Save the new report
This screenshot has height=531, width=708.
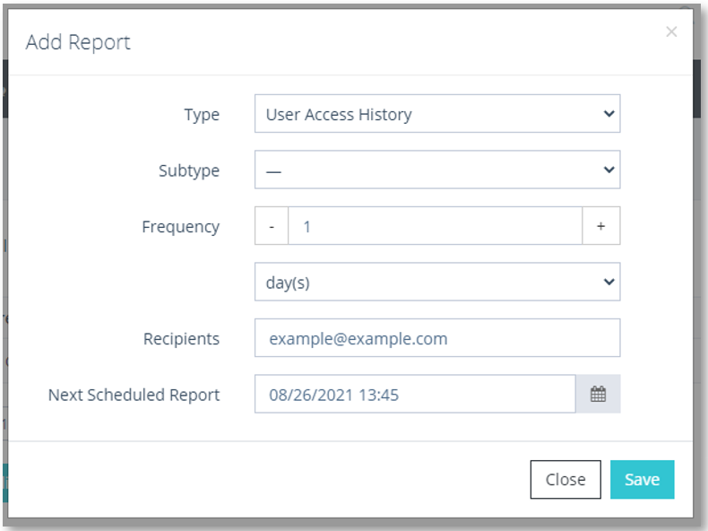[642, 480]
